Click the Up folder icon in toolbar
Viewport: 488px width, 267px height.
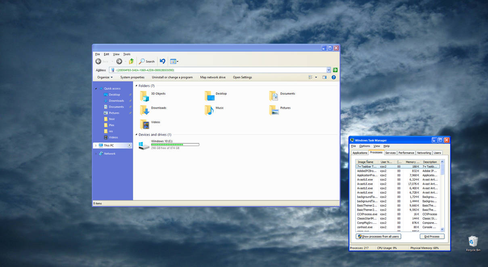tap(131, 61)
